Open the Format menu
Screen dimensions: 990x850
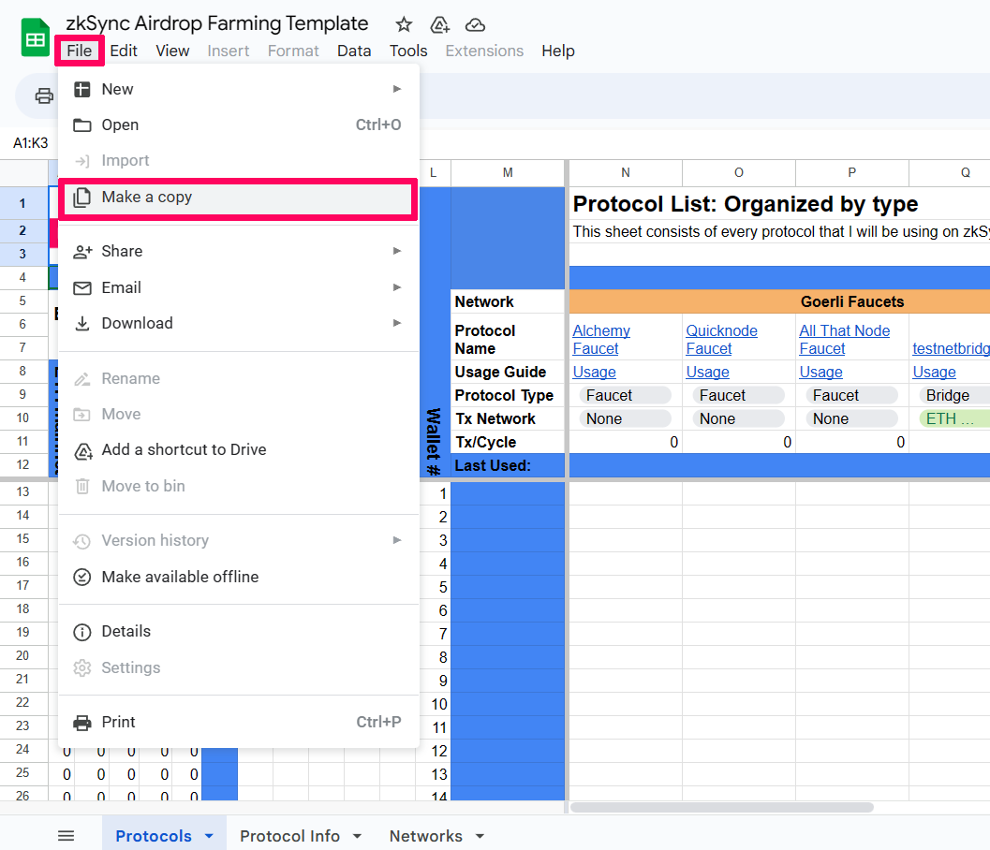[293, 51]
